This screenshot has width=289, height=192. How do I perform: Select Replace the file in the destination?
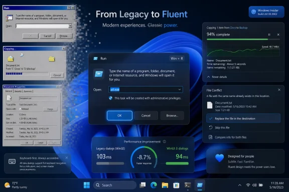(x=243, y=118)
